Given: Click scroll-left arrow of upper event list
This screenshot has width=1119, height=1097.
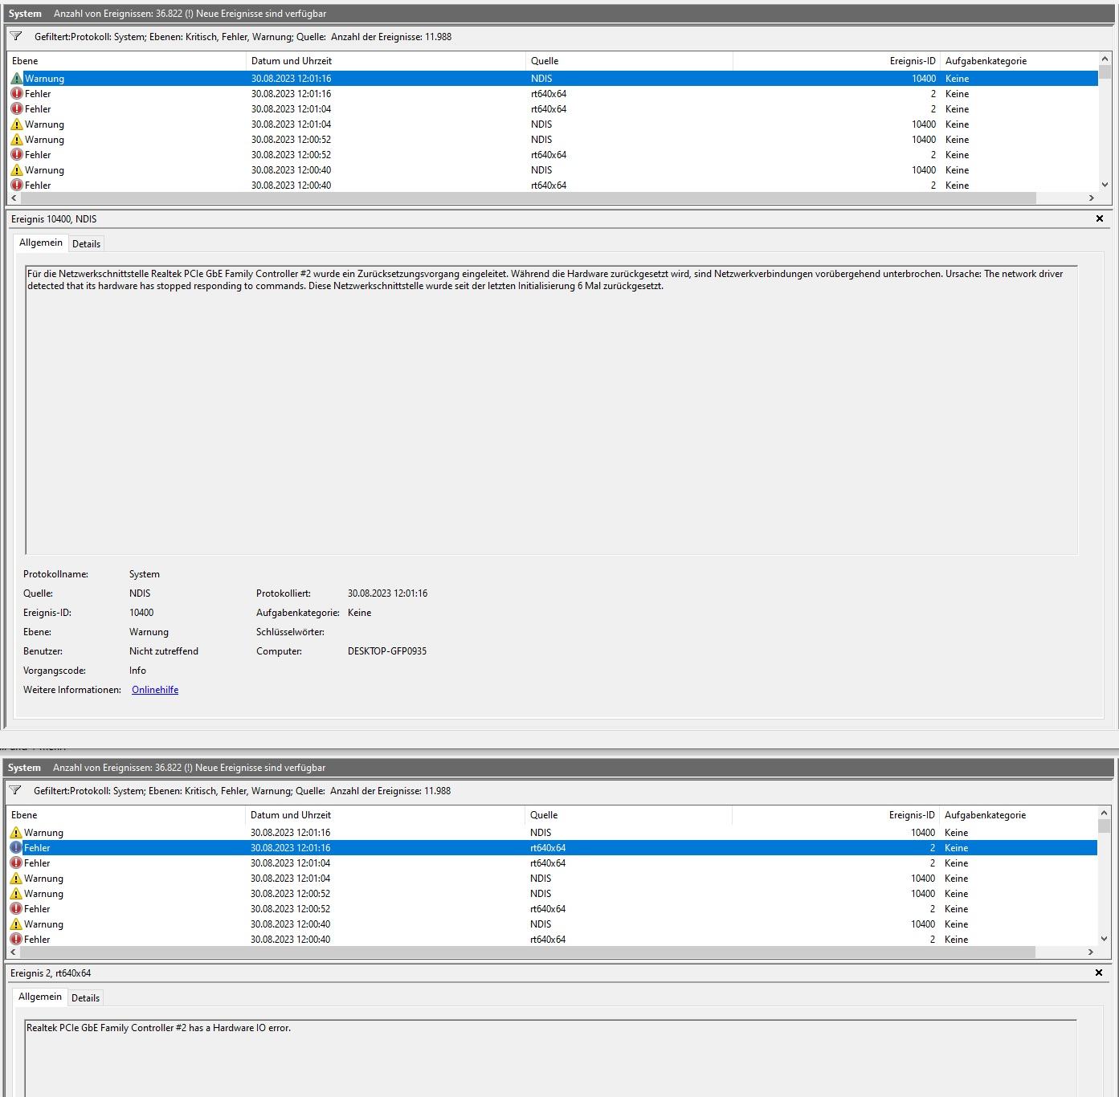Looking at the screenshot, I should point(14,198).
